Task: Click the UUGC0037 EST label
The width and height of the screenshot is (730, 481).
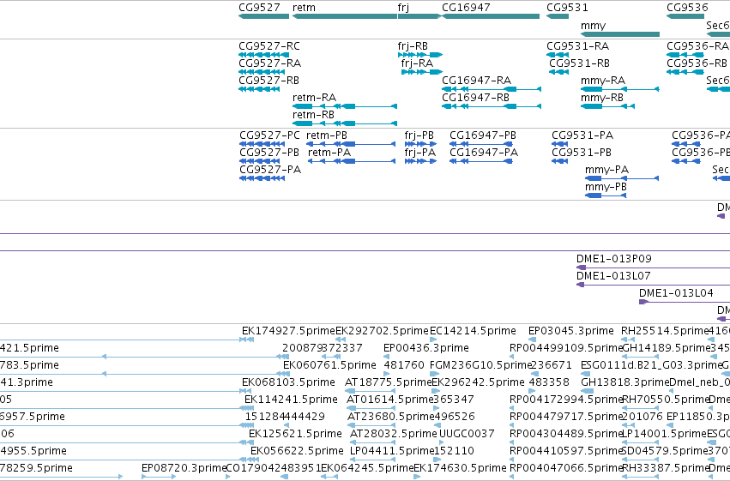Action: [467, 434]
